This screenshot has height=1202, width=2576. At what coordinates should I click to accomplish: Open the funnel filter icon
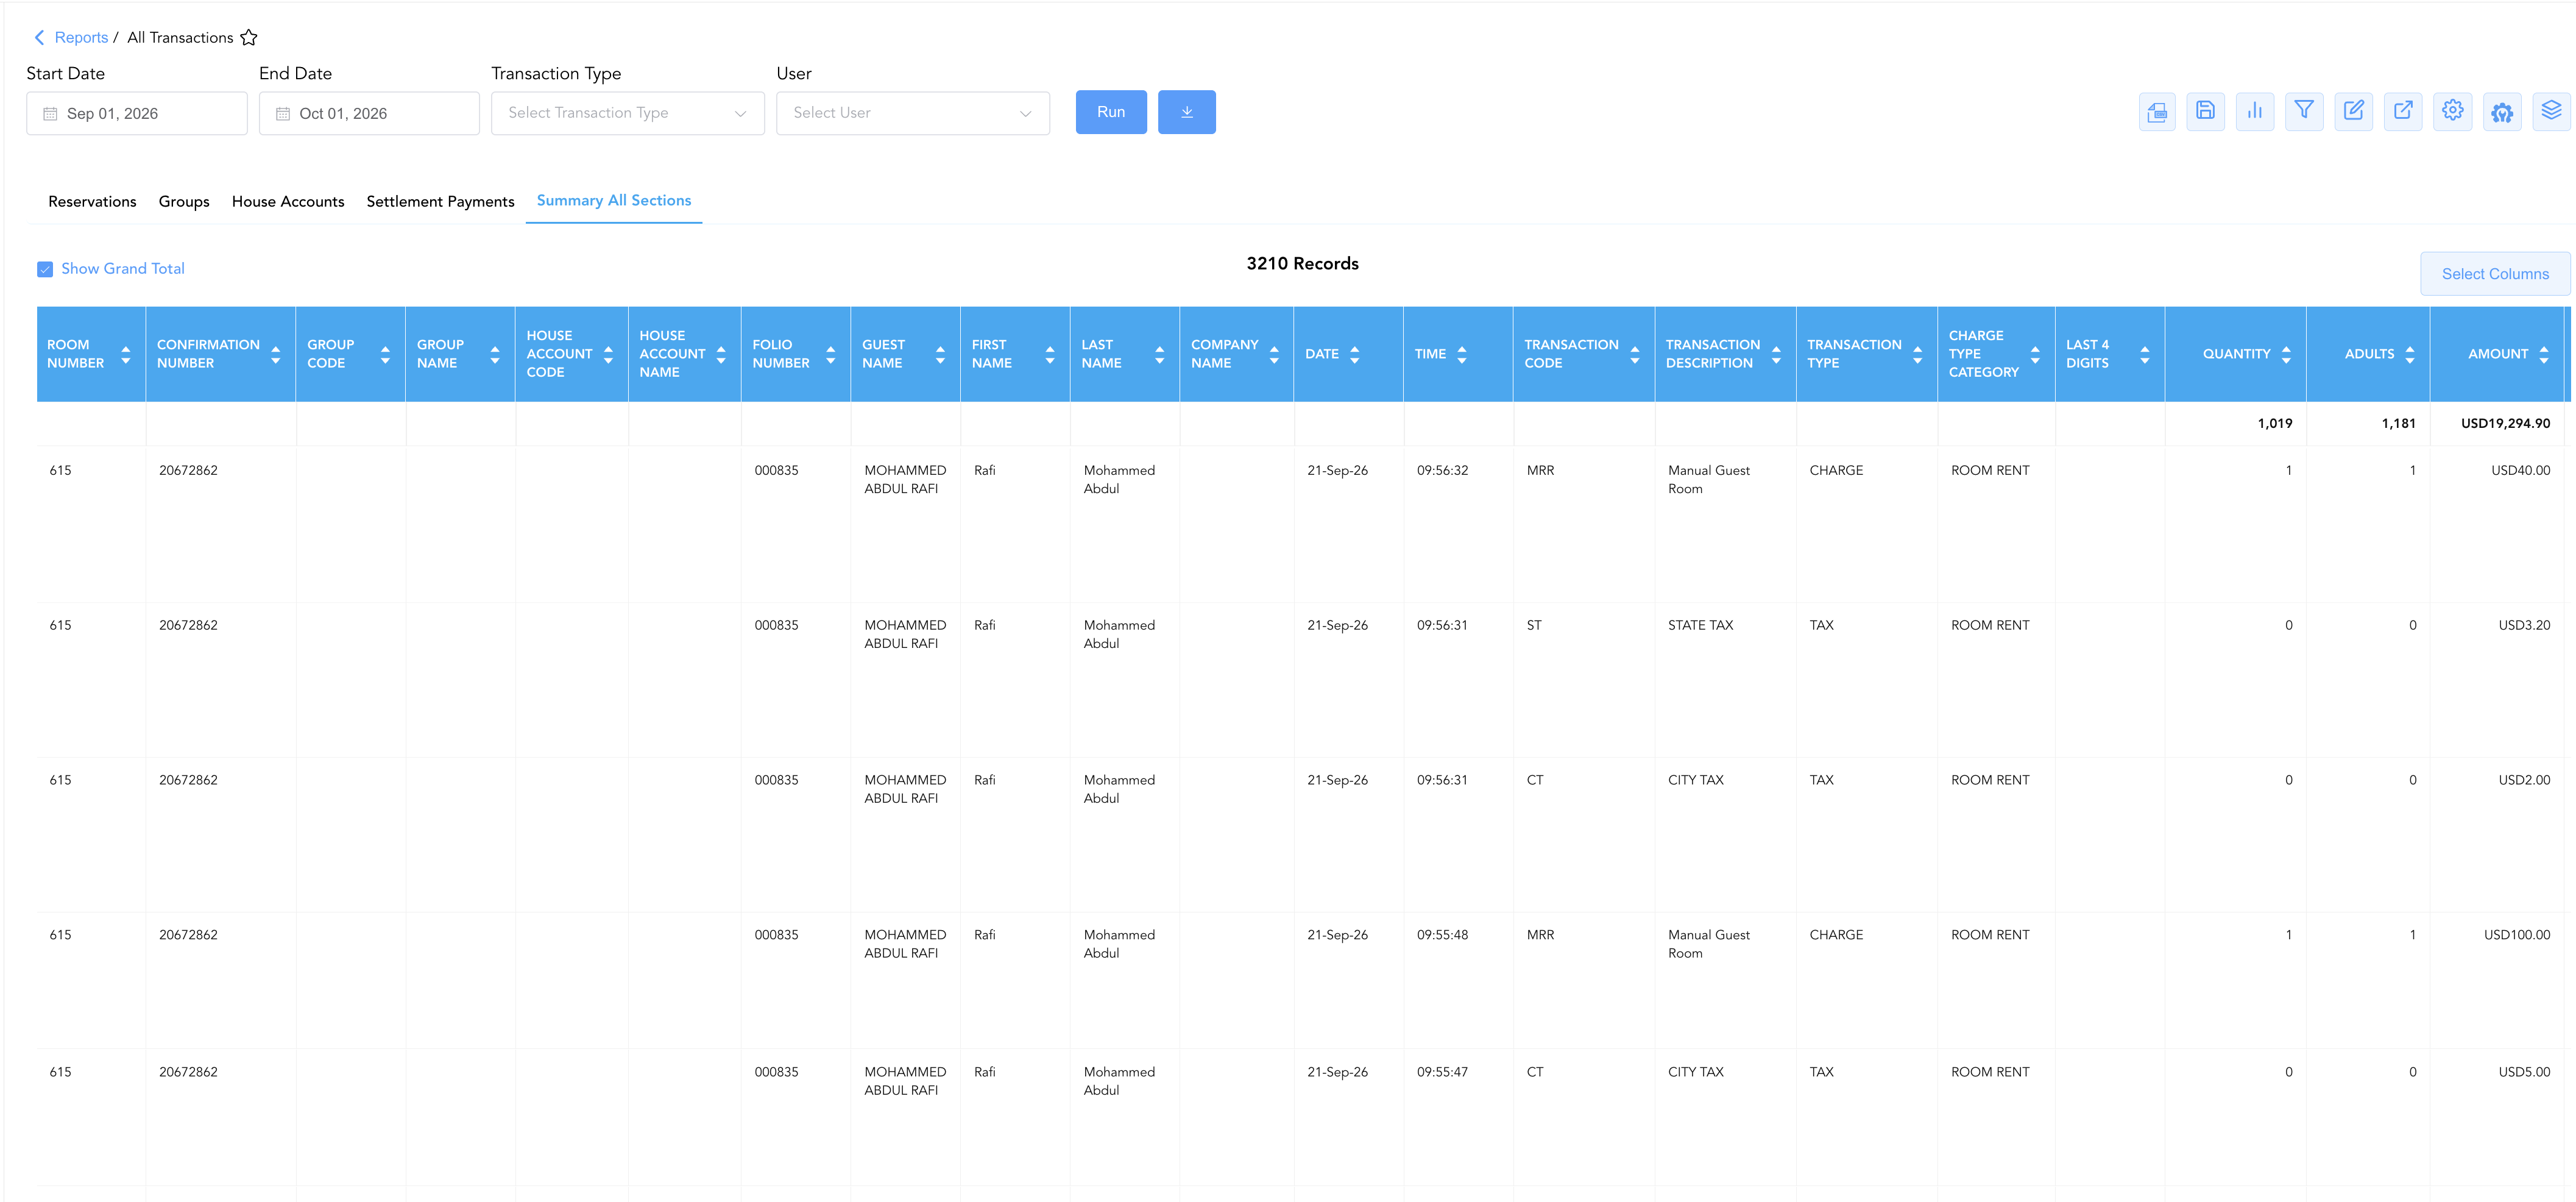2304,111
